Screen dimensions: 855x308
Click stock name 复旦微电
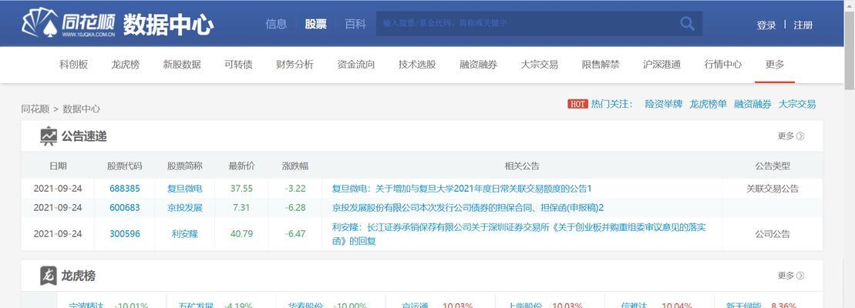click(185, 189)
